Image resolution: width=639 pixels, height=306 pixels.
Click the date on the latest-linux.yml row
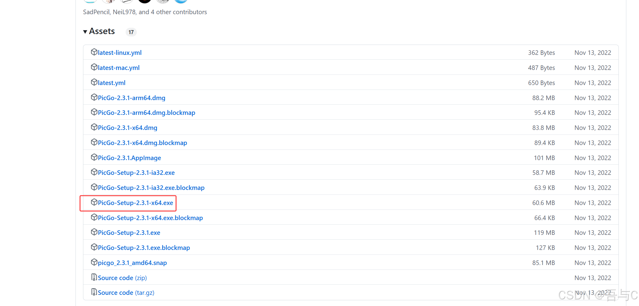[593, 53]
